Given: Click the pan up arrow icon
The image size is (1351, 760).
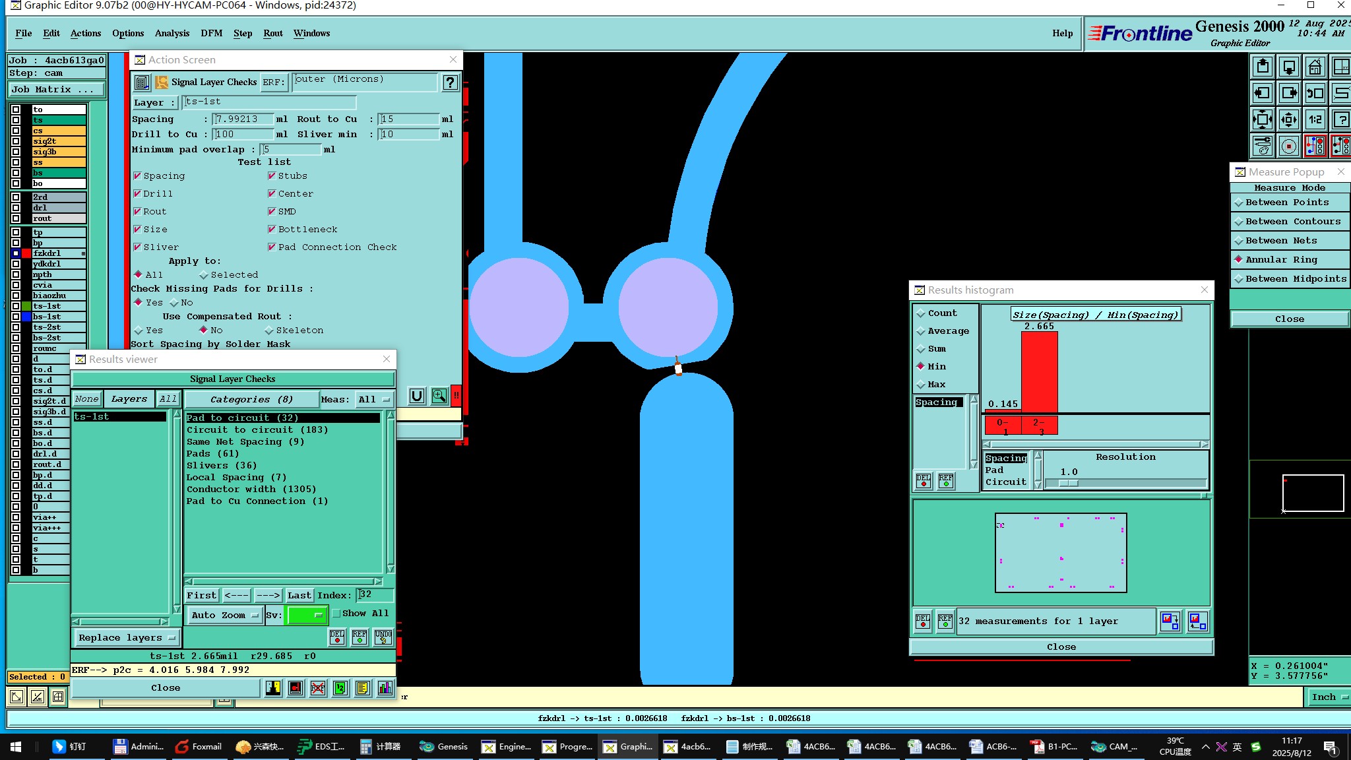Looking at the screenshot, I should [x=1263, y=67].
